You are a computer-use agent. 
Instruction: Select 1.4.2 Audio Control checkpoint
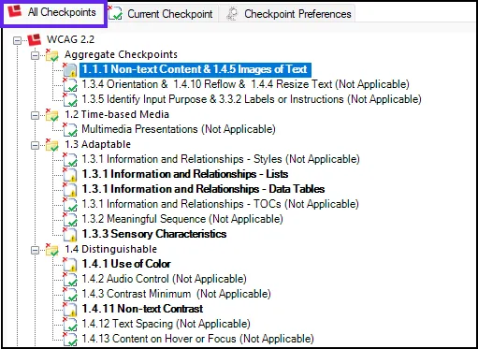(164, 279)
